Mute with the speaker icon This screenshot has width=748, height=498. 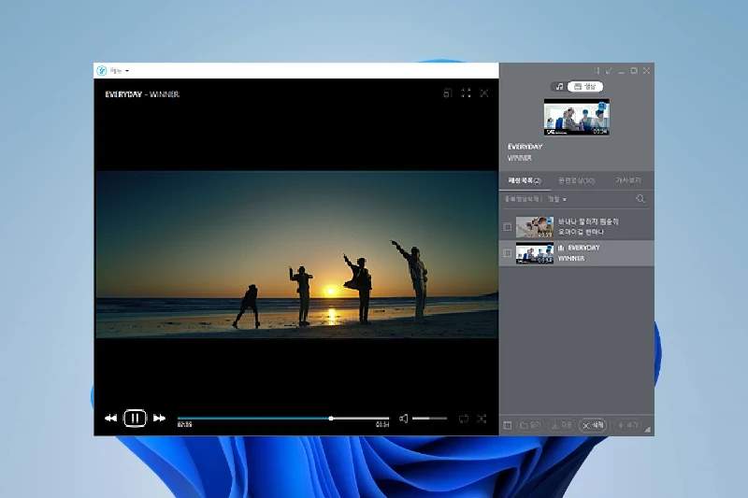point(404,419)
